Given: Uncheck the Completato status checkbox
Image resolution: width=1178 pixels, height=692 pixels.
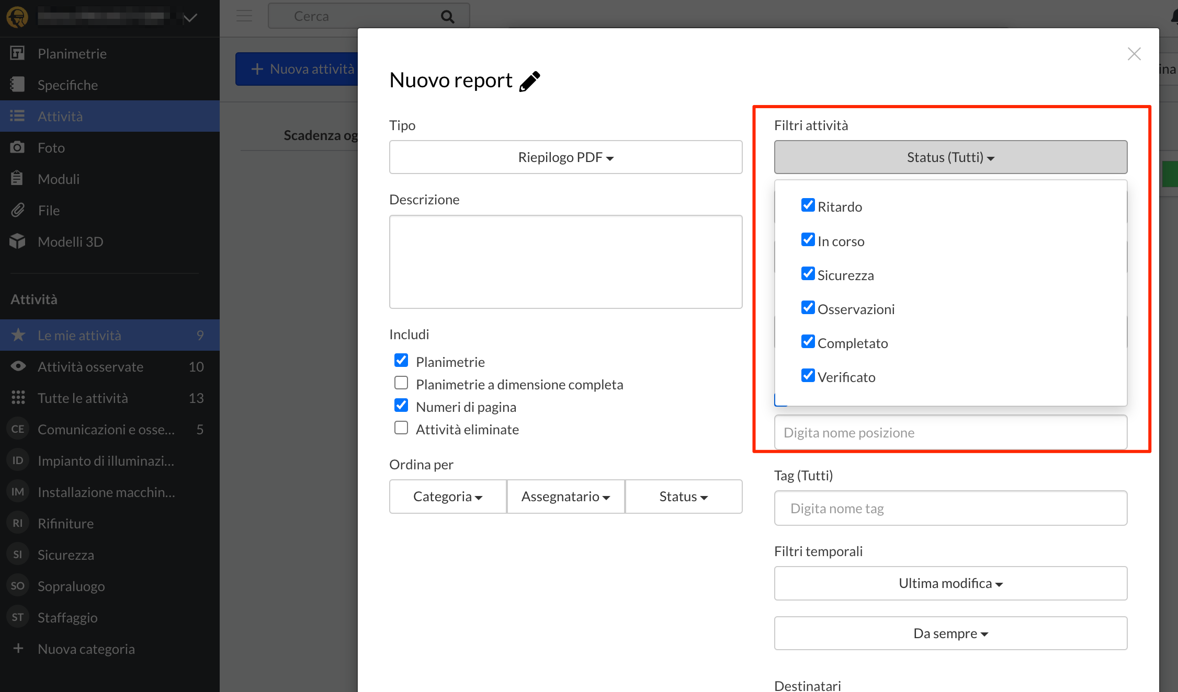Looking at the screenshot, I should pos(808,342).
